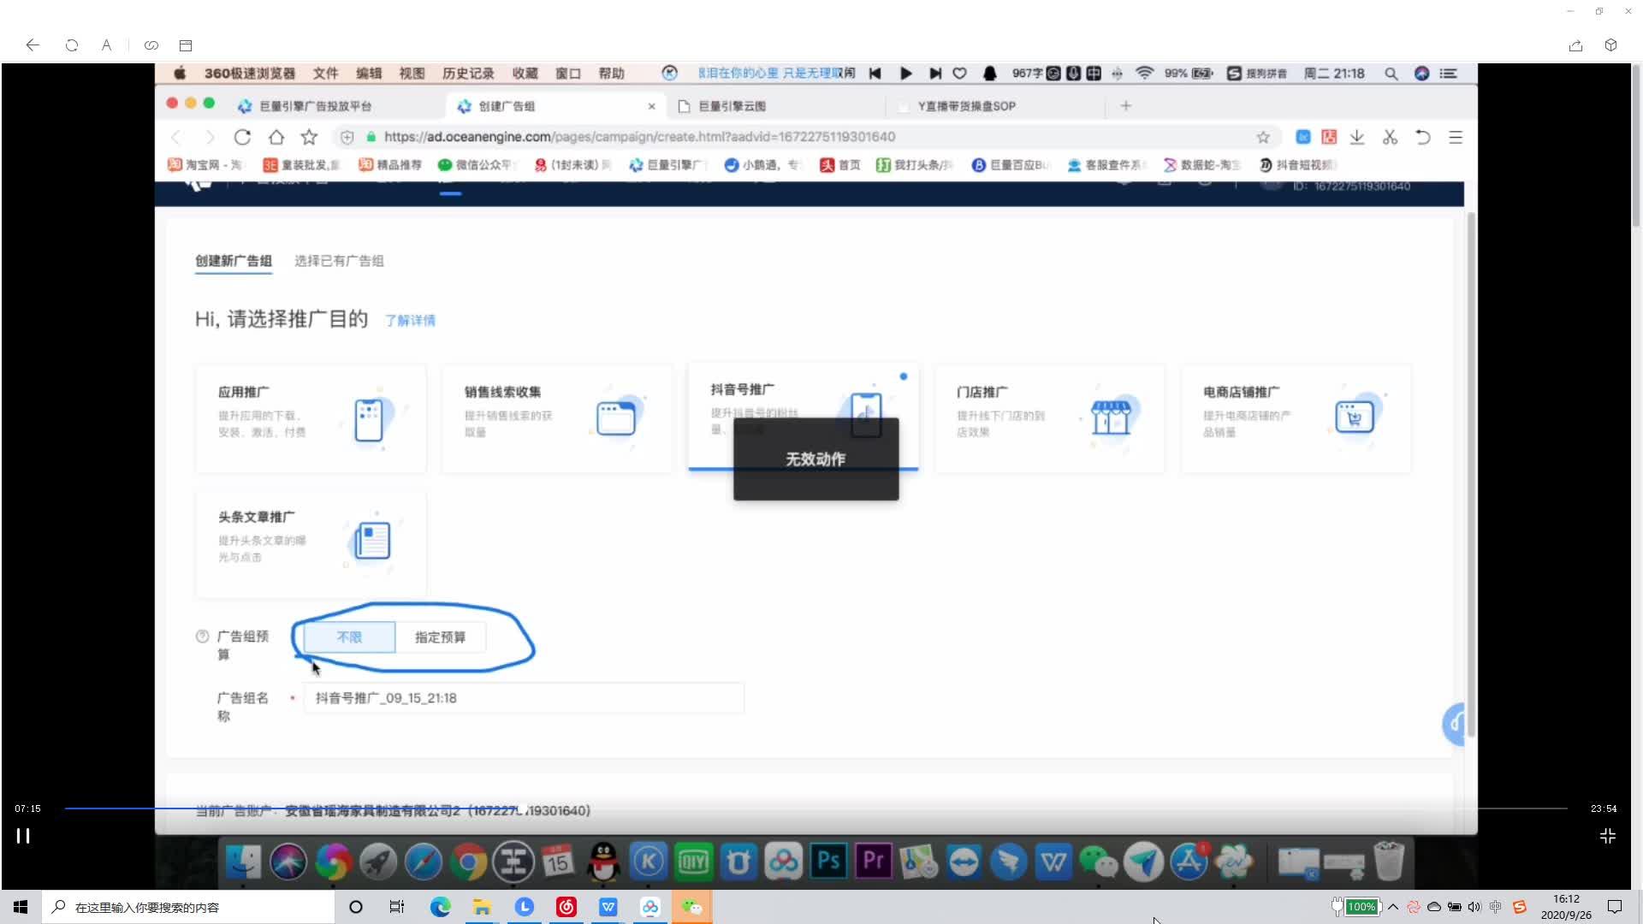Open the browser menu (hamburger icon)
This screenshot has height=924, width=1643.
coord(1456,137)
